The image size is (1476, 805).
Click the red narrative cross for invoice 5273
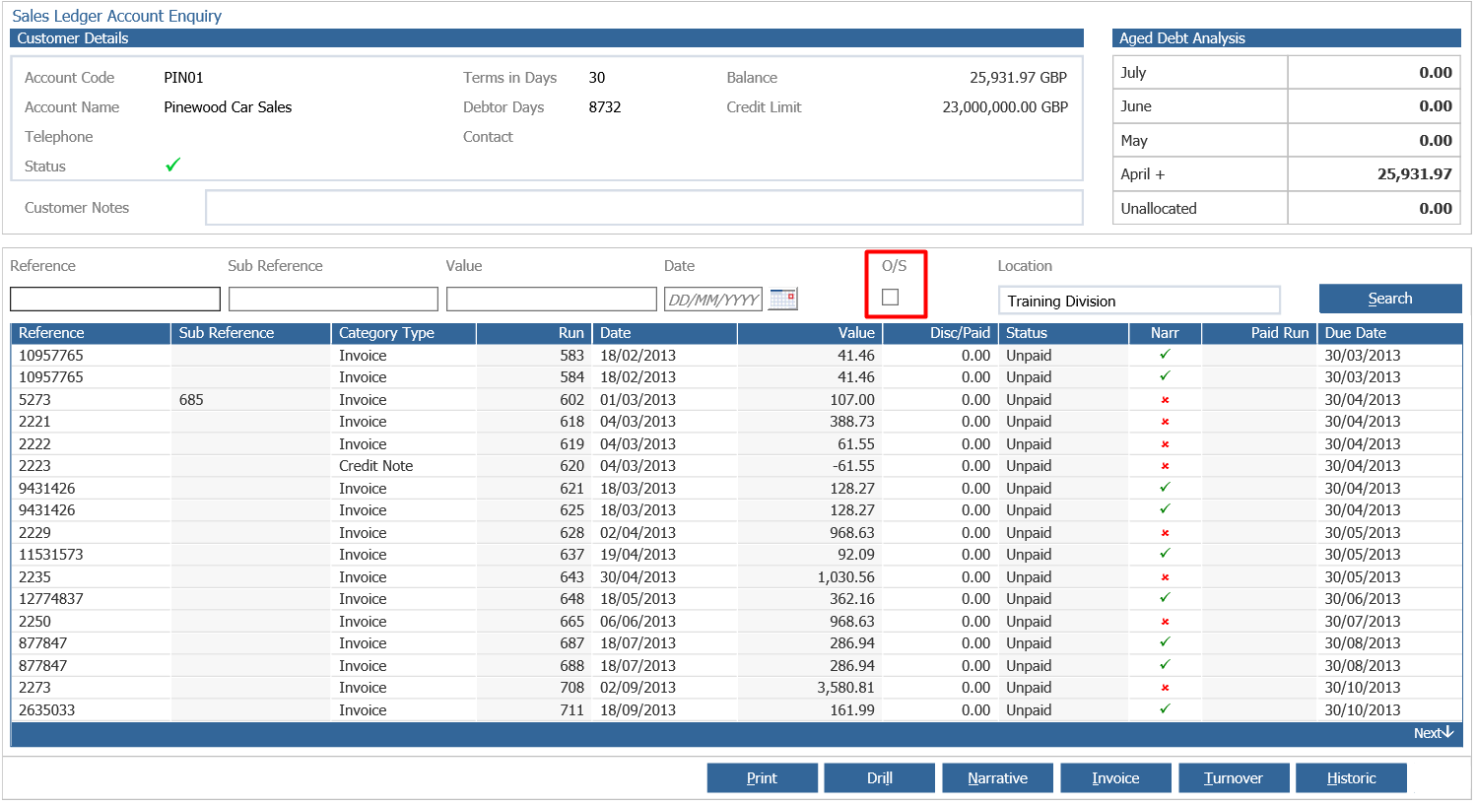[1166, 399]
